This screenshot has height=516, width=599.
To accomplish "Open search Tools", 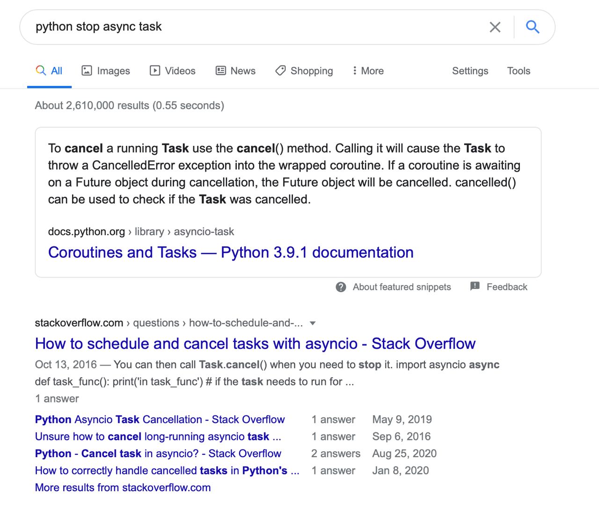I will click(519, 71).
